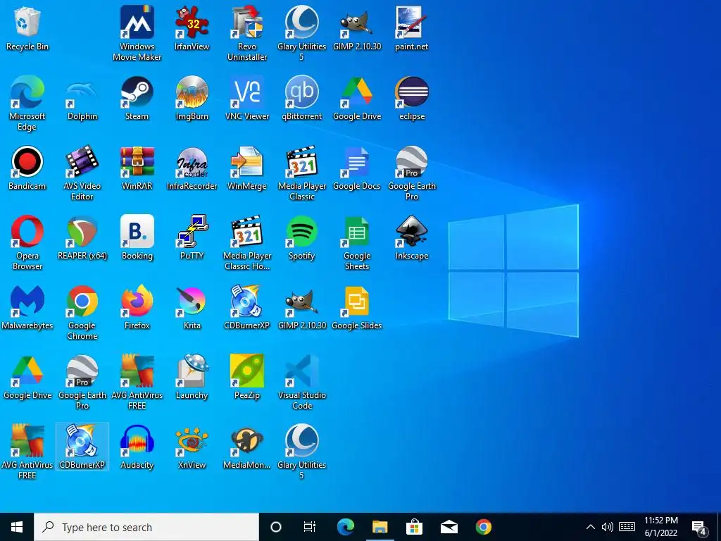Image resolution: width=721 pixels, height=541 pixels.
Task: Click the Media Player Classic Ho... icon
Action: (x=247, y=243)
